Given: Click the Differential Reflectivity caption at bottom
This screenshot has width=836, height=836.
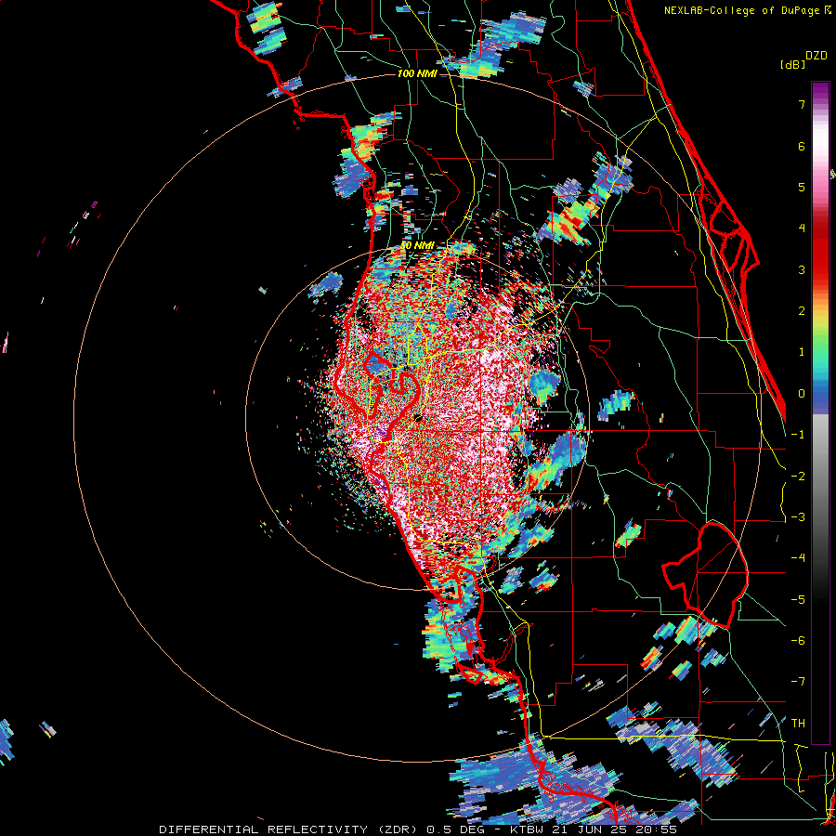Looking at the screenshot, I should pos(418,829).
